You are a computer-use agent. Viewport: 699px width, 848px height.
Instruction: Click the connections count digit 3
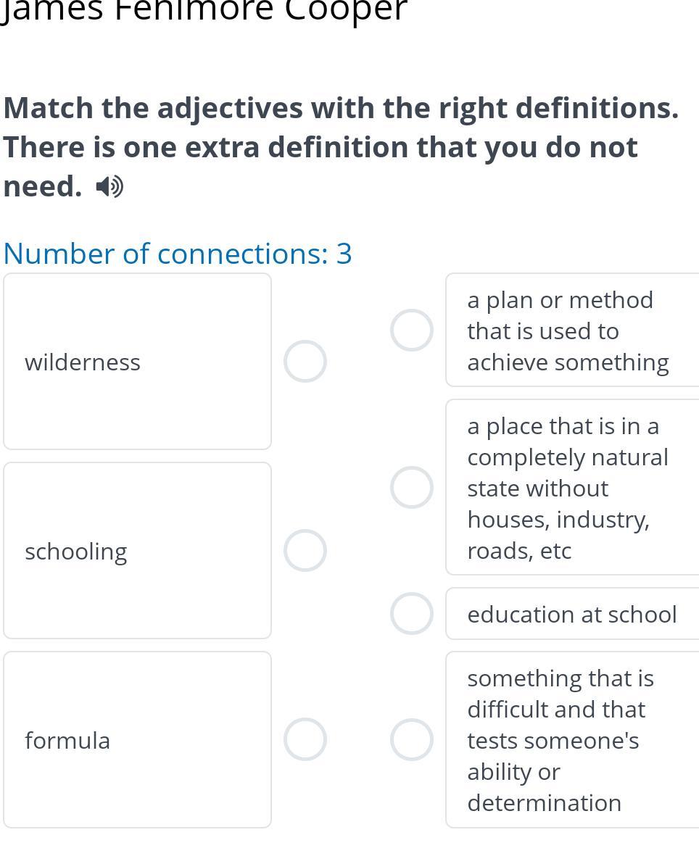[x=344, y=254]
